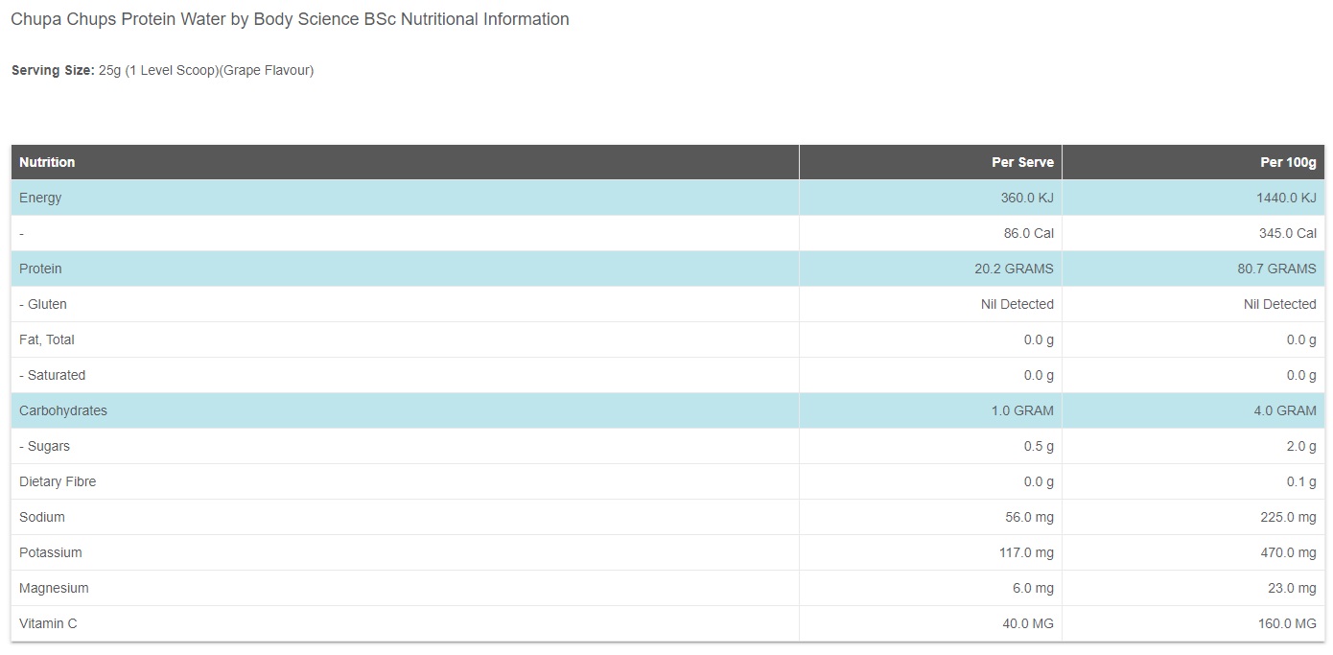Screen dimensions: 1333x655
Task: Click the Vitamin C row label
Action: (x=48, y=623)
